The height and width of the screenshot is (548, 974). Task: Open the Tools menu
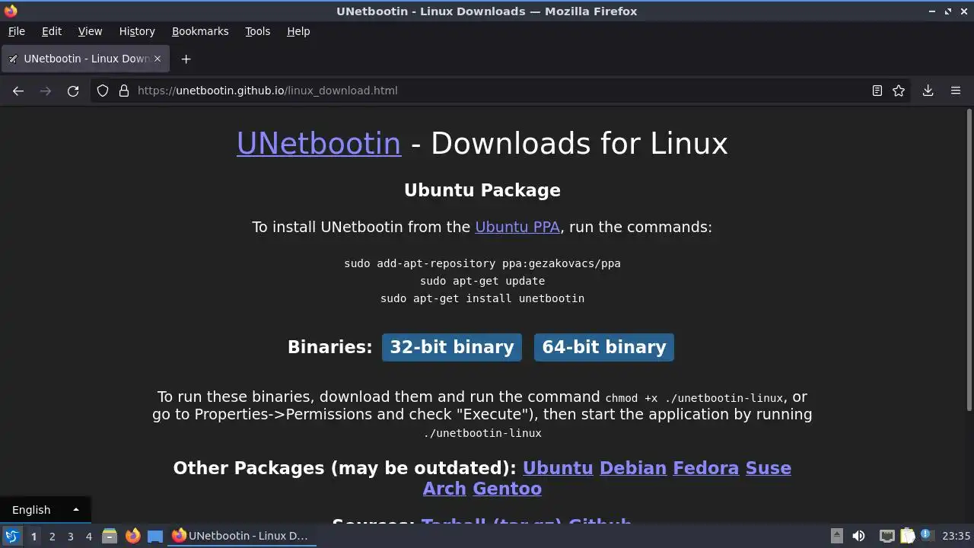click(x=257, y=31)
